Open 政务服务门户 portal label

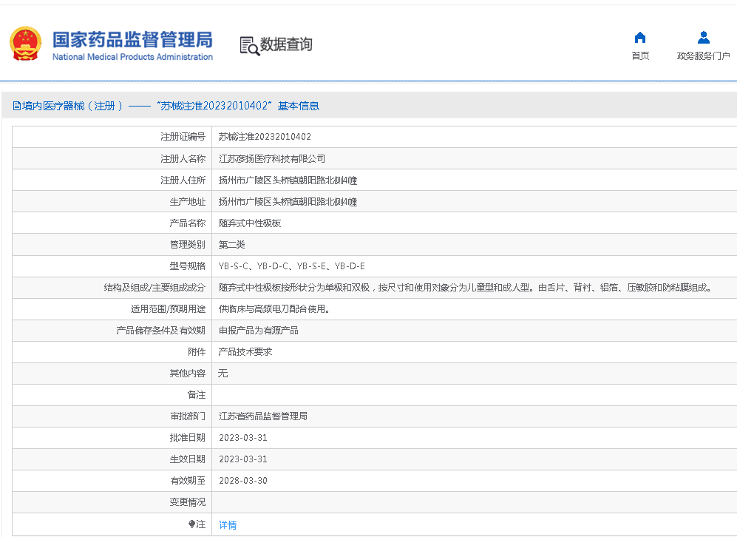click(703, 56)
